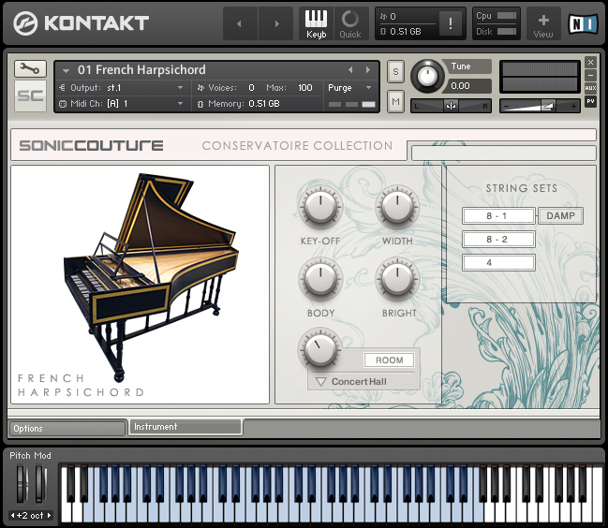
Task: Toggle the DAMP button
Action: [561, 215]
